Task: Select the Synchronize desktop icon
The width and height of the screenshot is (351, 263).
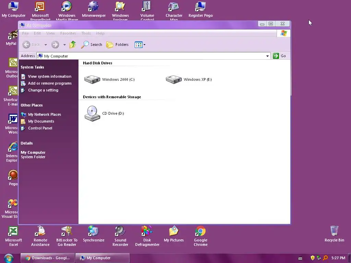Action: click(x=94, y=234)
